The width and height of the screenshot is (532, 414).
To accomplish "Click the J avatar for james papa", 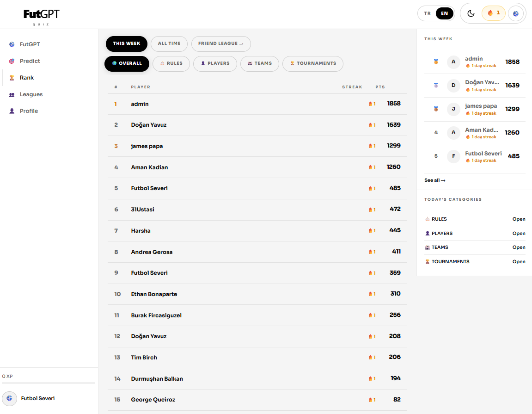I will 453,109.
